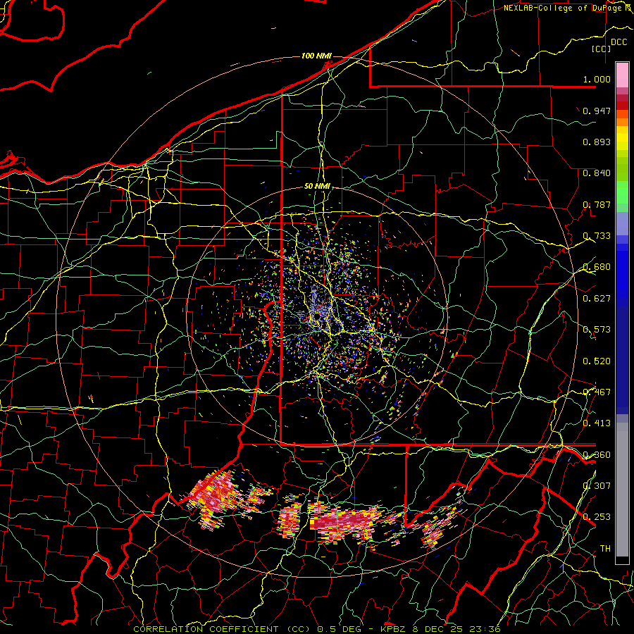Click the 0.947 legend value

click(597, 111)
